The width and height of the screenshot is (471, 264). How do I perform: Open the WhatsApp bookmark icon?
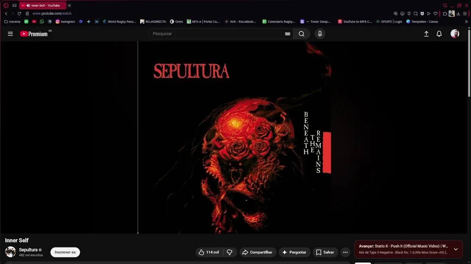pyautogui.click(x=42, y=22)
